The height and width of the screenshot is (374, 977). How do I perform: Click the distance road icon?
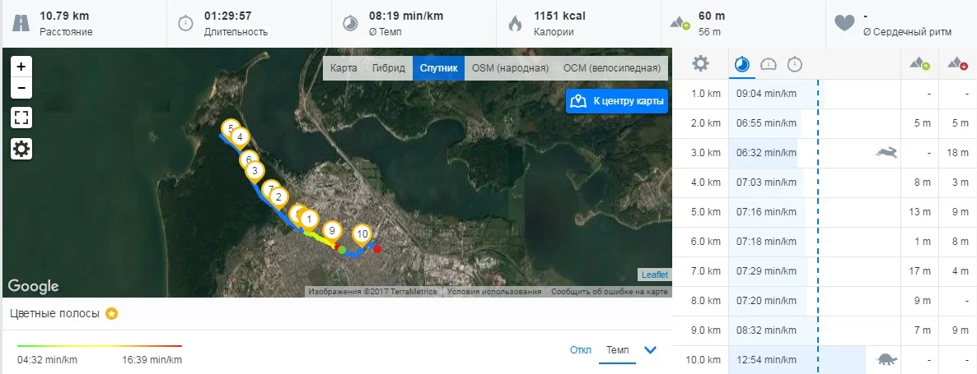21,23
